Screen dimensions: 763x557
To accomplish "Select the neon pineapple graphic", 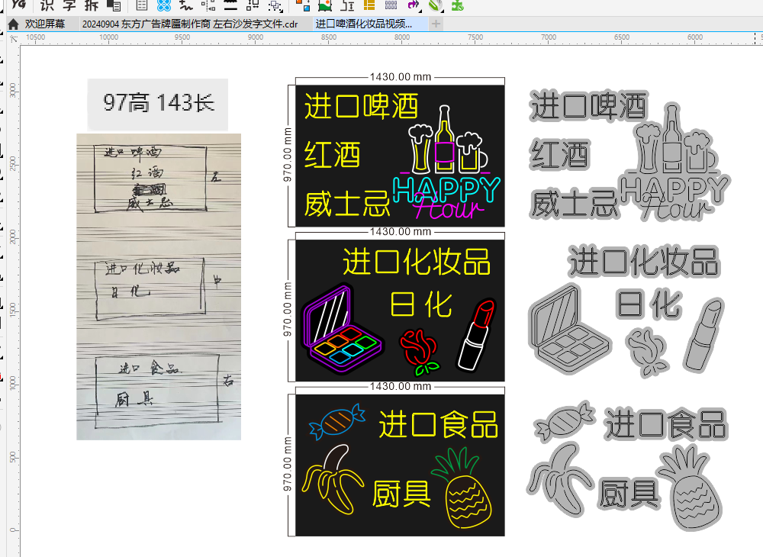I will click(463, 488).
